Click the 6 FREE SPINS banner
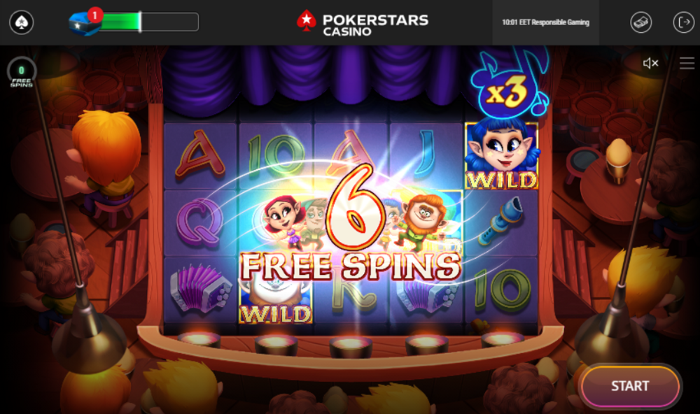The height and width of the screenshot is (414, 700). pyautogui.click(x=351, y=223)
